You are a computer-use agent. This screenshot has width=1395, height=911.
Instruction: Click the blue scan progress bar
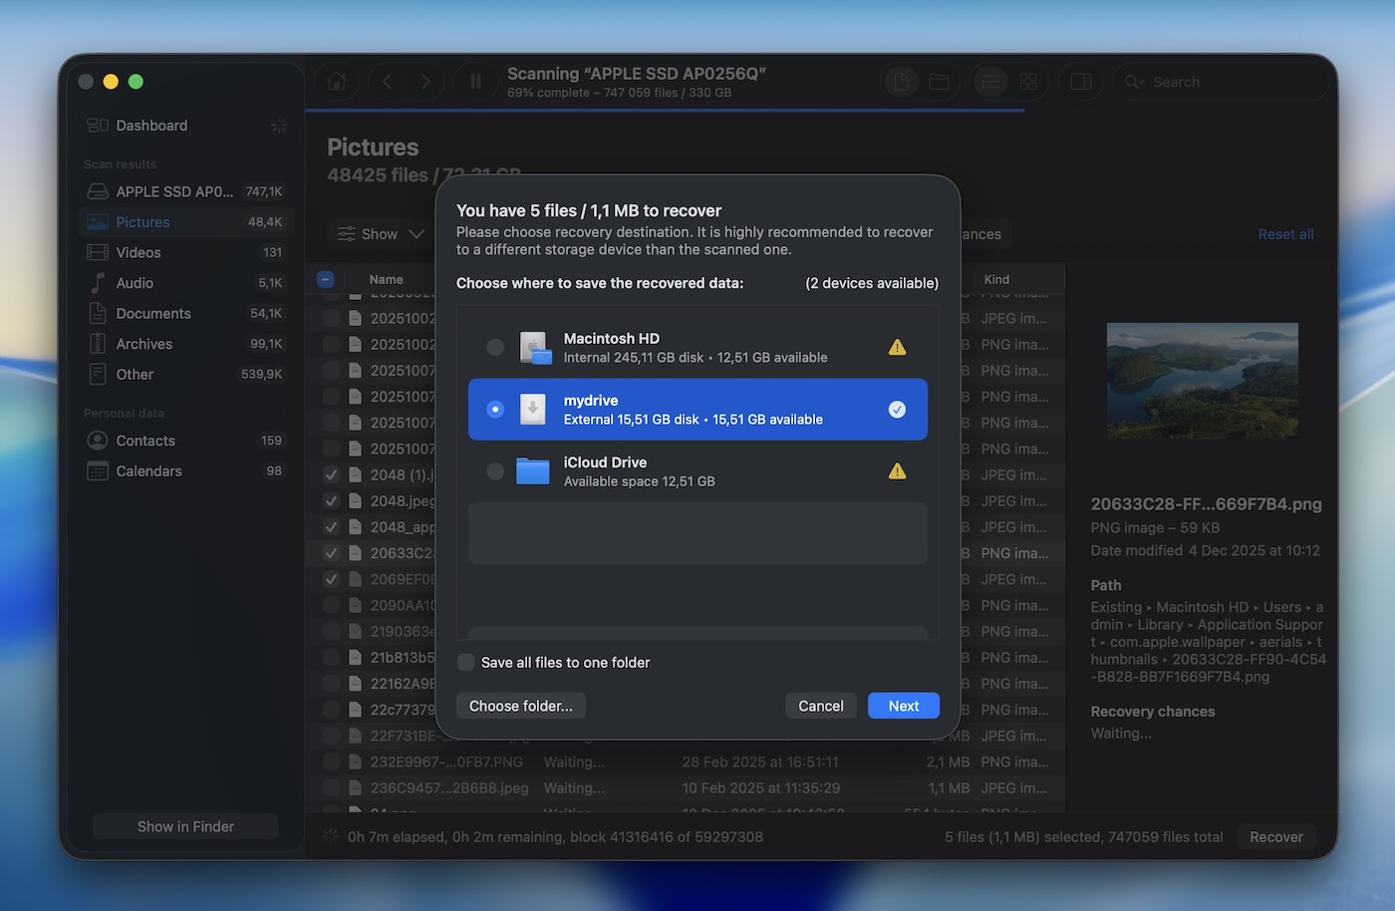pyautogui.click(x=666, y=111)
